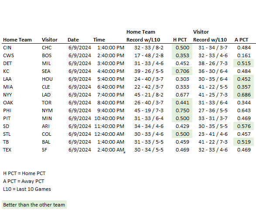Screen dimensions: 256x210
Task: Select the Date column header
Action: tap(73, 40)
